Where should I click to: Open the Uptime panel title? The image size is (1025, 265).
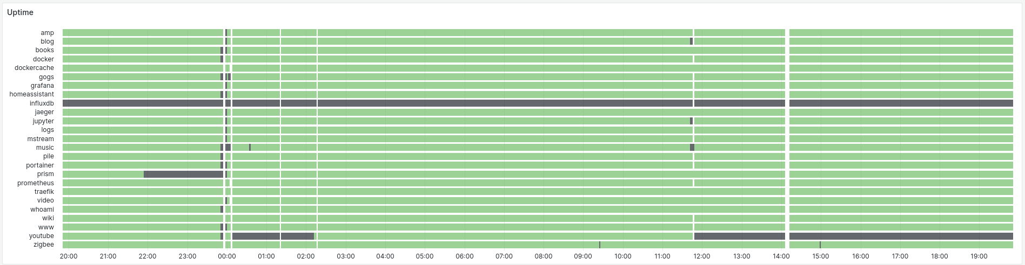click(20, 12)
